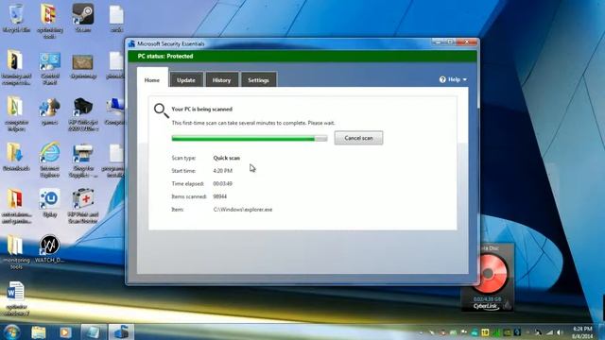
Task: Maximize the Microsoft Security Essentials window
Action: (450, 42)
